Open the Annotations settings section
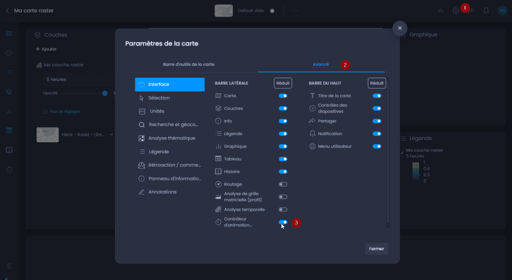Viewport: 512px width, 280px height. coord(170,192)
